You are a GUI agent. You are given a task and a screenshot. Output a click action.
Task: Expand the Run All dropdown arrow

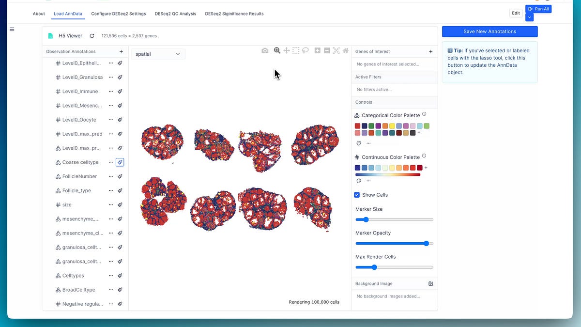coord(529,17)
